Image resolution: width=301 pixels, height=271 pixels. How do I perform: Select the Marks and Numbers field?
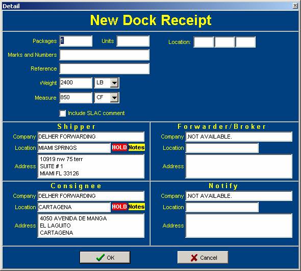[x=104, y=55]
